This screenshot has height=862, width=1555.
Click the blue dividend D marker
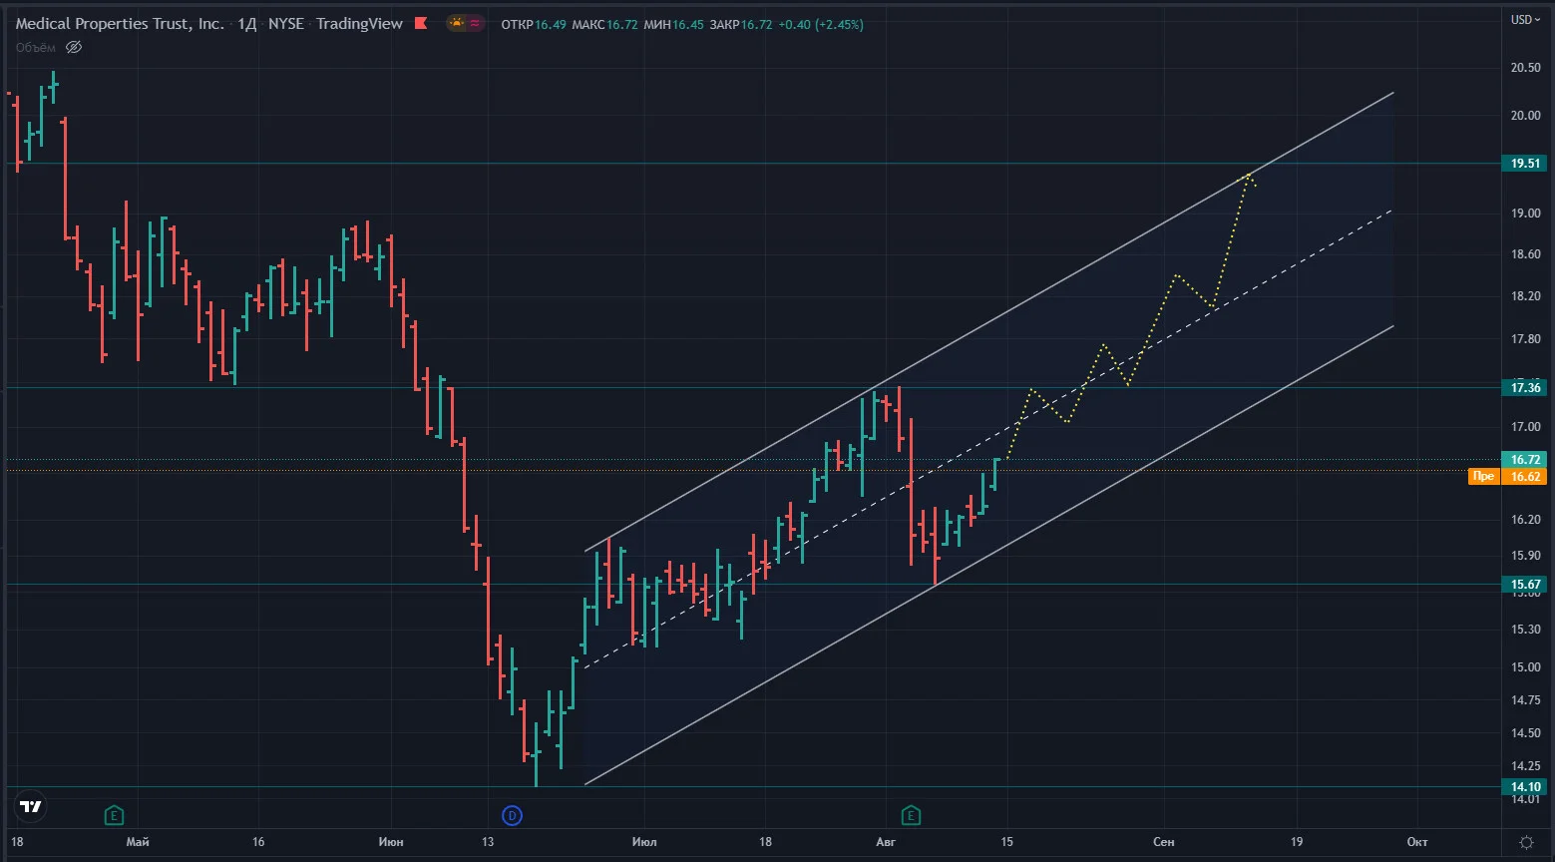point(513,815)
